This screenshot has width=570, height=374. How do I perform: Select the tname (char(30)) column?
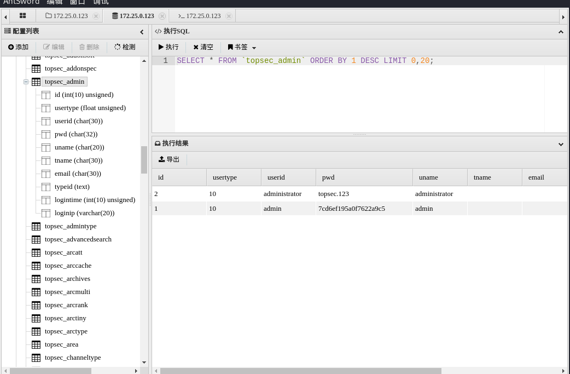coord(79,160)
